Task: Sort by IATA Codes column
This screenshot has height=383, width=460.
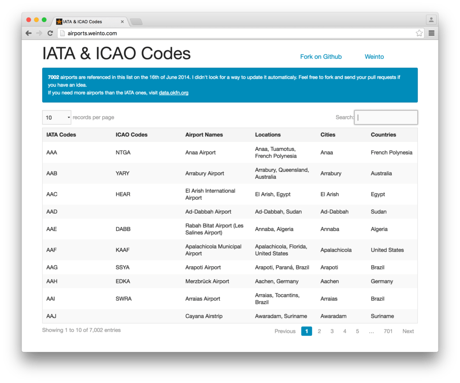Action: click(61, 135)
